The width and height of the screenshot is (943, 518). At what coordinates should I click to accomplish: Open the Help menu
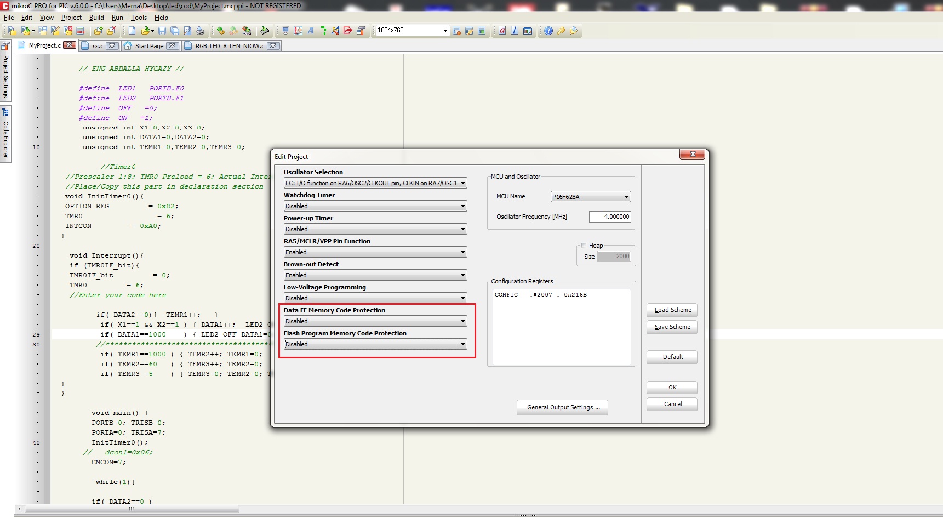[x=161, y=18]
